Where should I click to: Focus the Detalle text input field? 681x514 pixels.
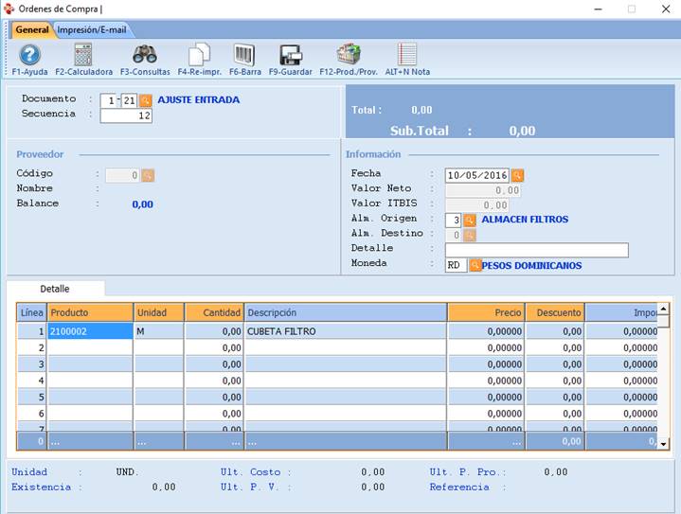point(536,250)
